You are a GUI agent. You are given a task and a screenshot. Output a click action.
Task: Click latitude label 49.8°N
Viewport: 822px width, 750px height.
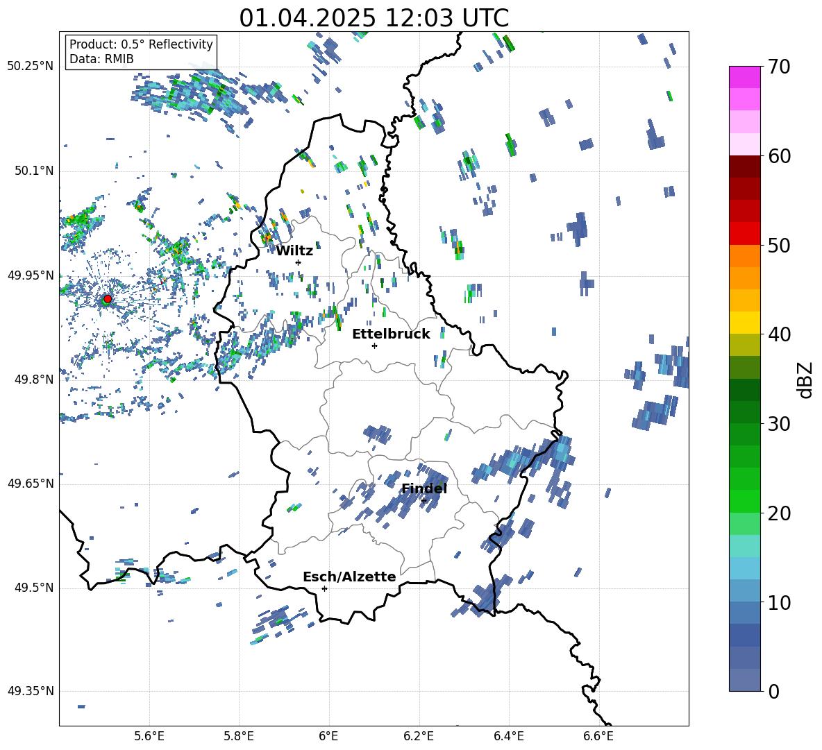point(34,380)
